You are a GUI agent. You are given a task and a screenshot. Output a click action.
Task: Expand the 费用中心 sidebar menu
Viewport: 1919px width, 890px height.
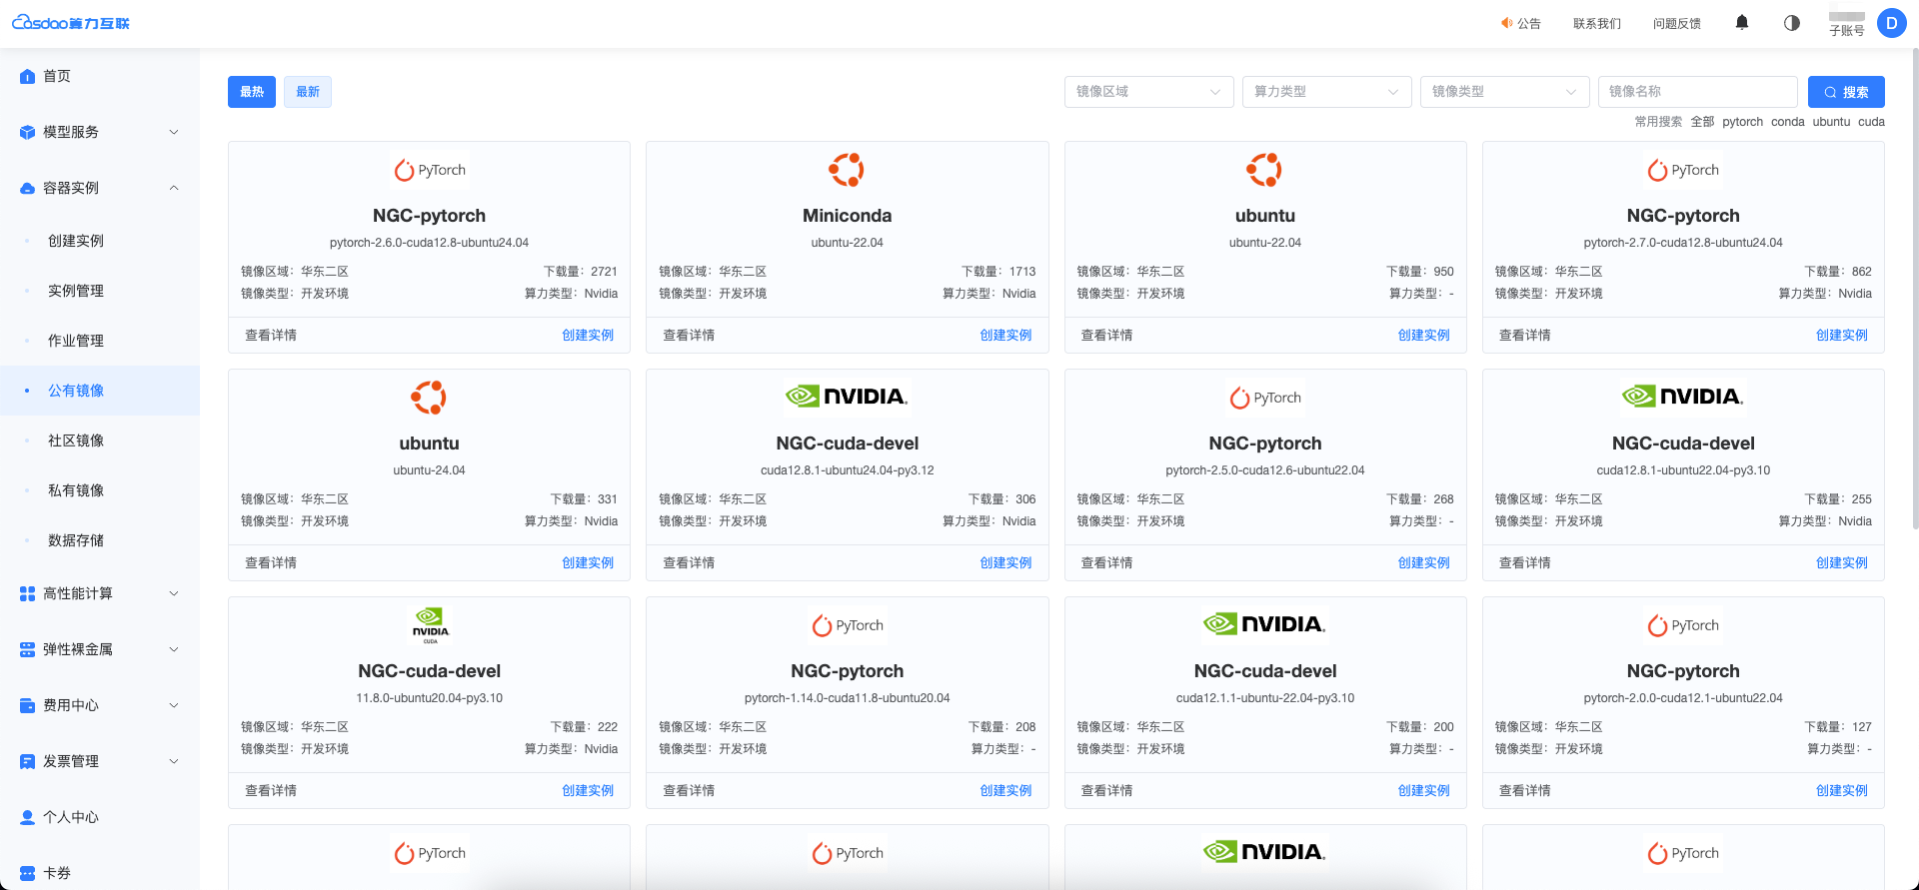[100, 705]
